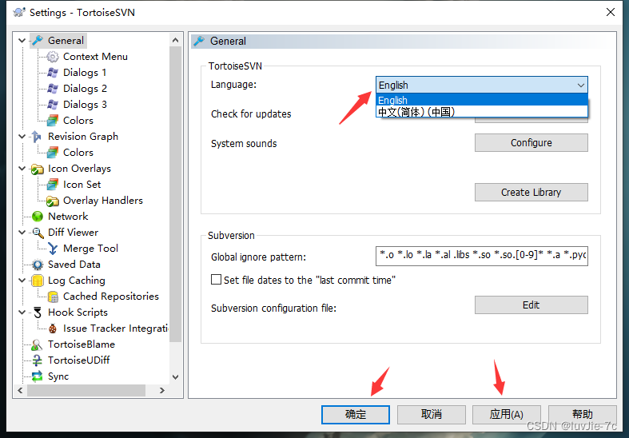The width and height of the screenshot is (629, 438).
Task: Click the Dialogs 2 icon
Action: [53, 89]
